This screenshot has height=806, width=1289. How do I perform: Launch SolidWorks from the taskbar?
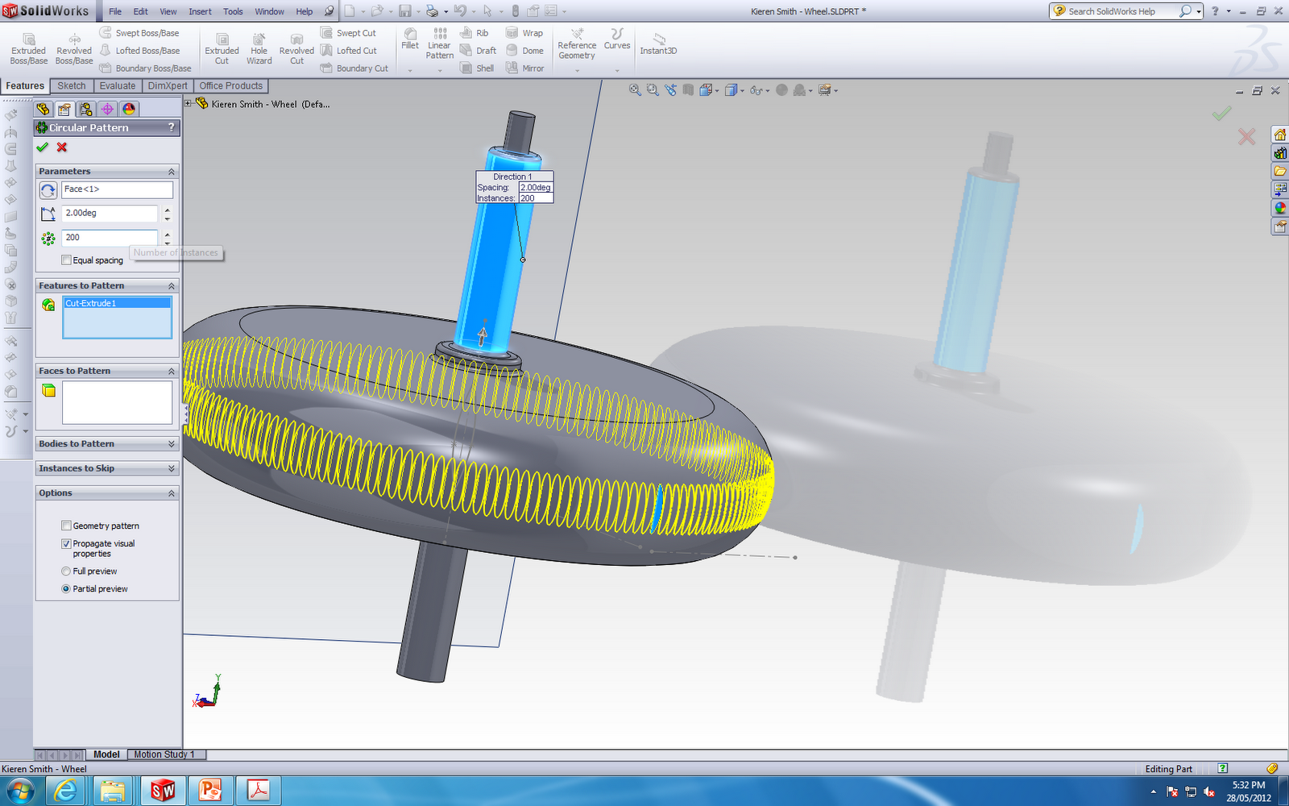coord(163,791)
